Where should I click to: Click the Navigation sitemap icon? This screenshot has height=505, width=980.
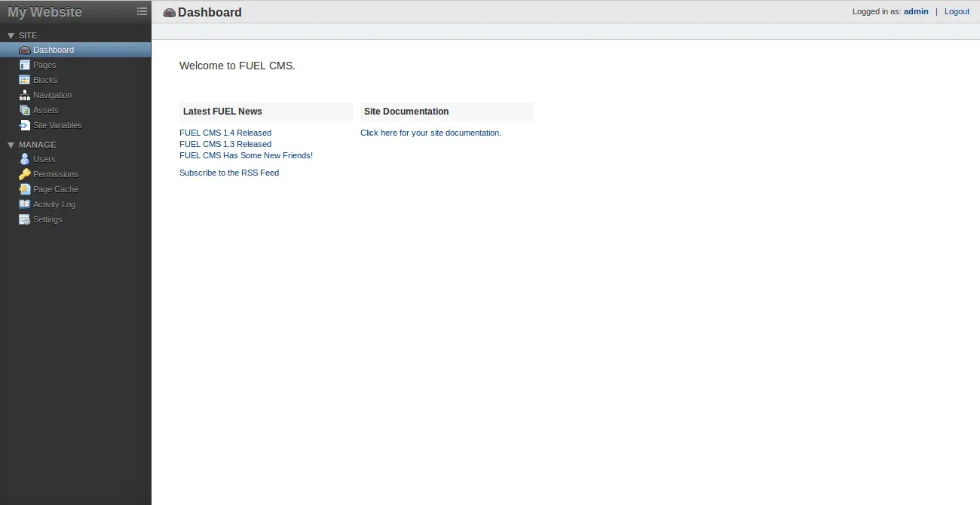click(25, 95)
